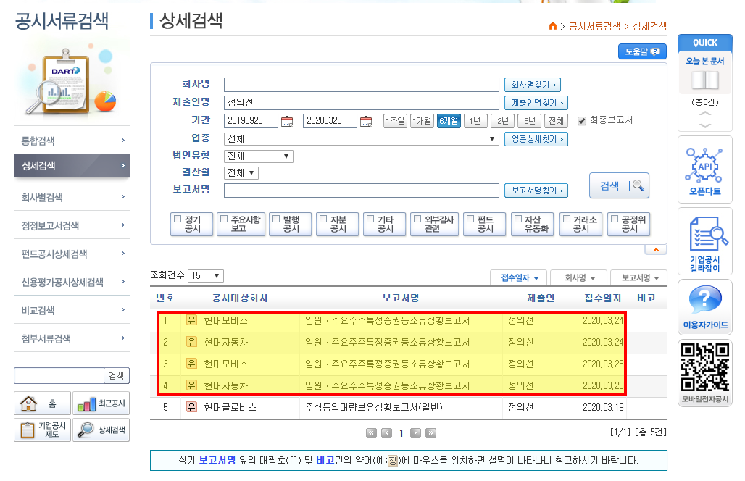The height and width of the screenshot is (481, 745).
Task: Go to the previous results page
Action: point(386,432)
